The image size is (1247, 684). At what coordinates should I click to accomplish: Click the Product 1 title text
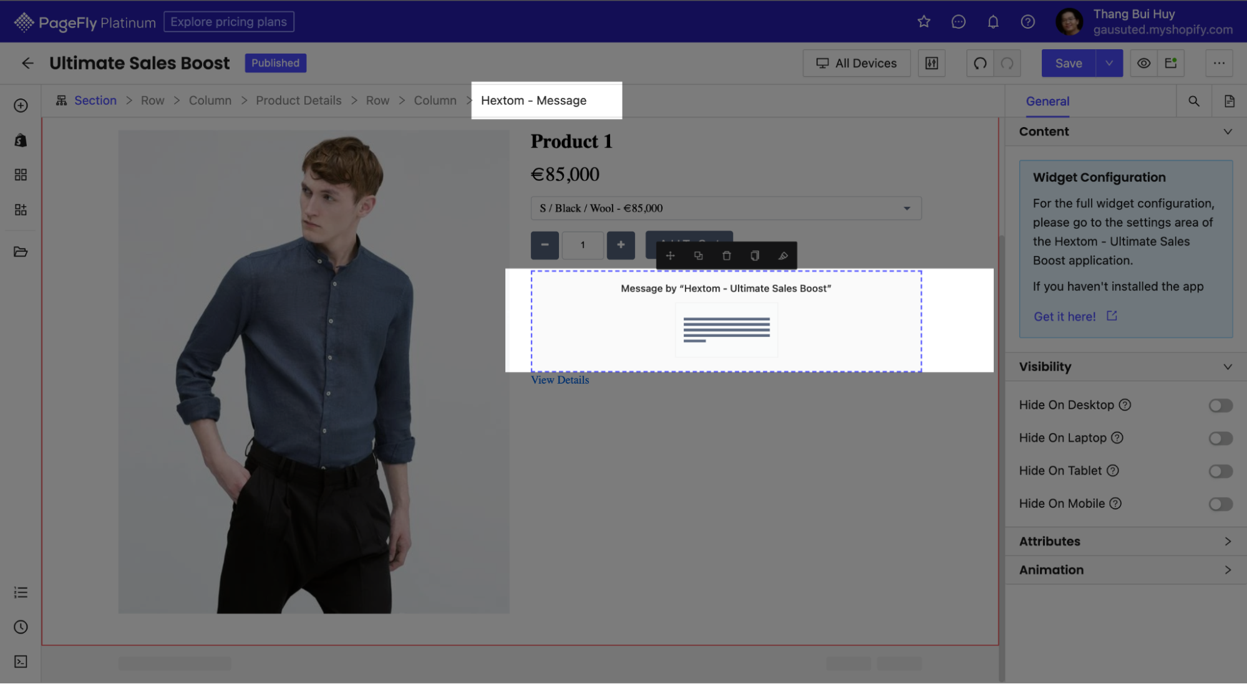571,141
